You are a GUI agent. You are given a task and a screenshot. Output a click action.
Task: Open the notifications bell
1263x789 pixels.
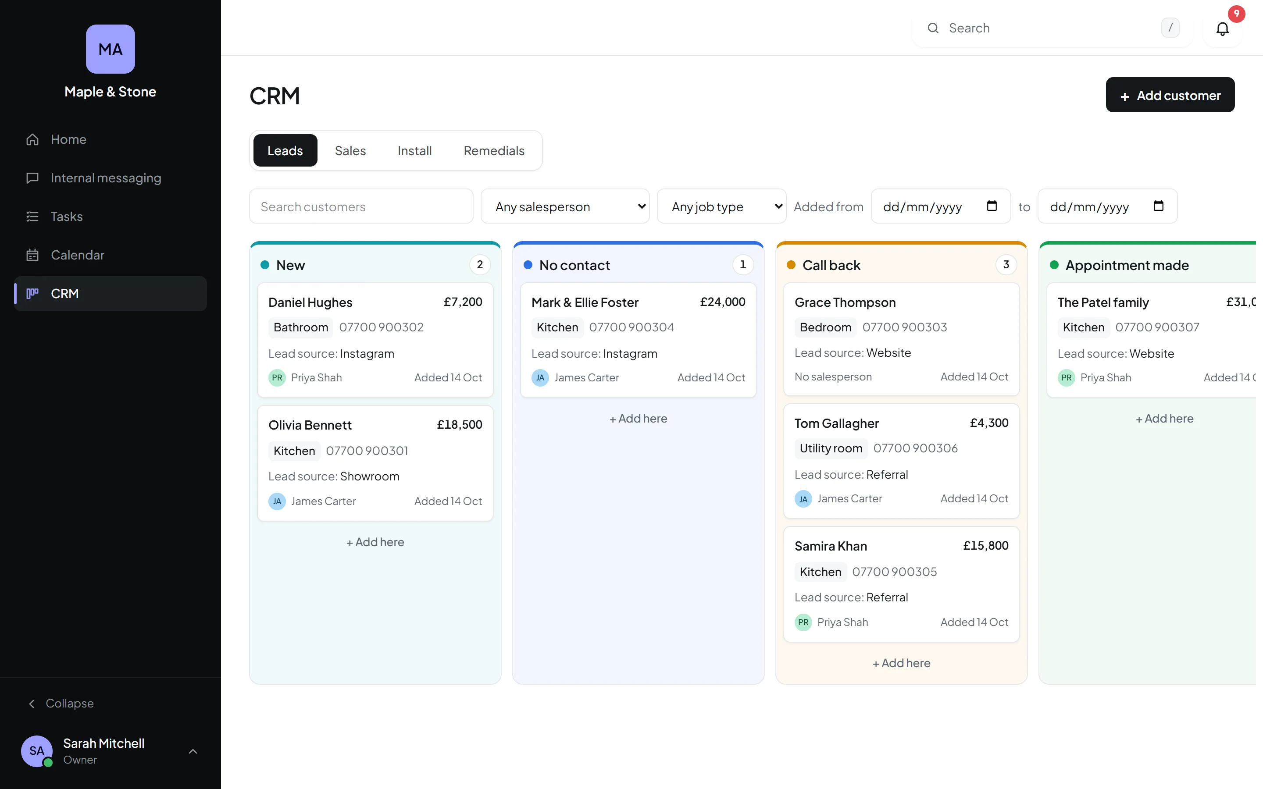[1222, 28]
